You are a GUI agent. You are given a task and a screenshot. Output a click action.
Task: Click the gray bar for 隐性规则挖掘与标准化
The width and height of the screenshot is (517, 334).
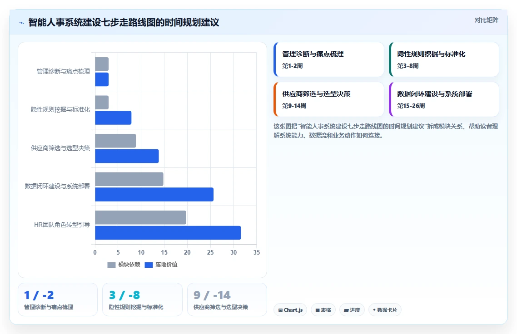point(102,103)
